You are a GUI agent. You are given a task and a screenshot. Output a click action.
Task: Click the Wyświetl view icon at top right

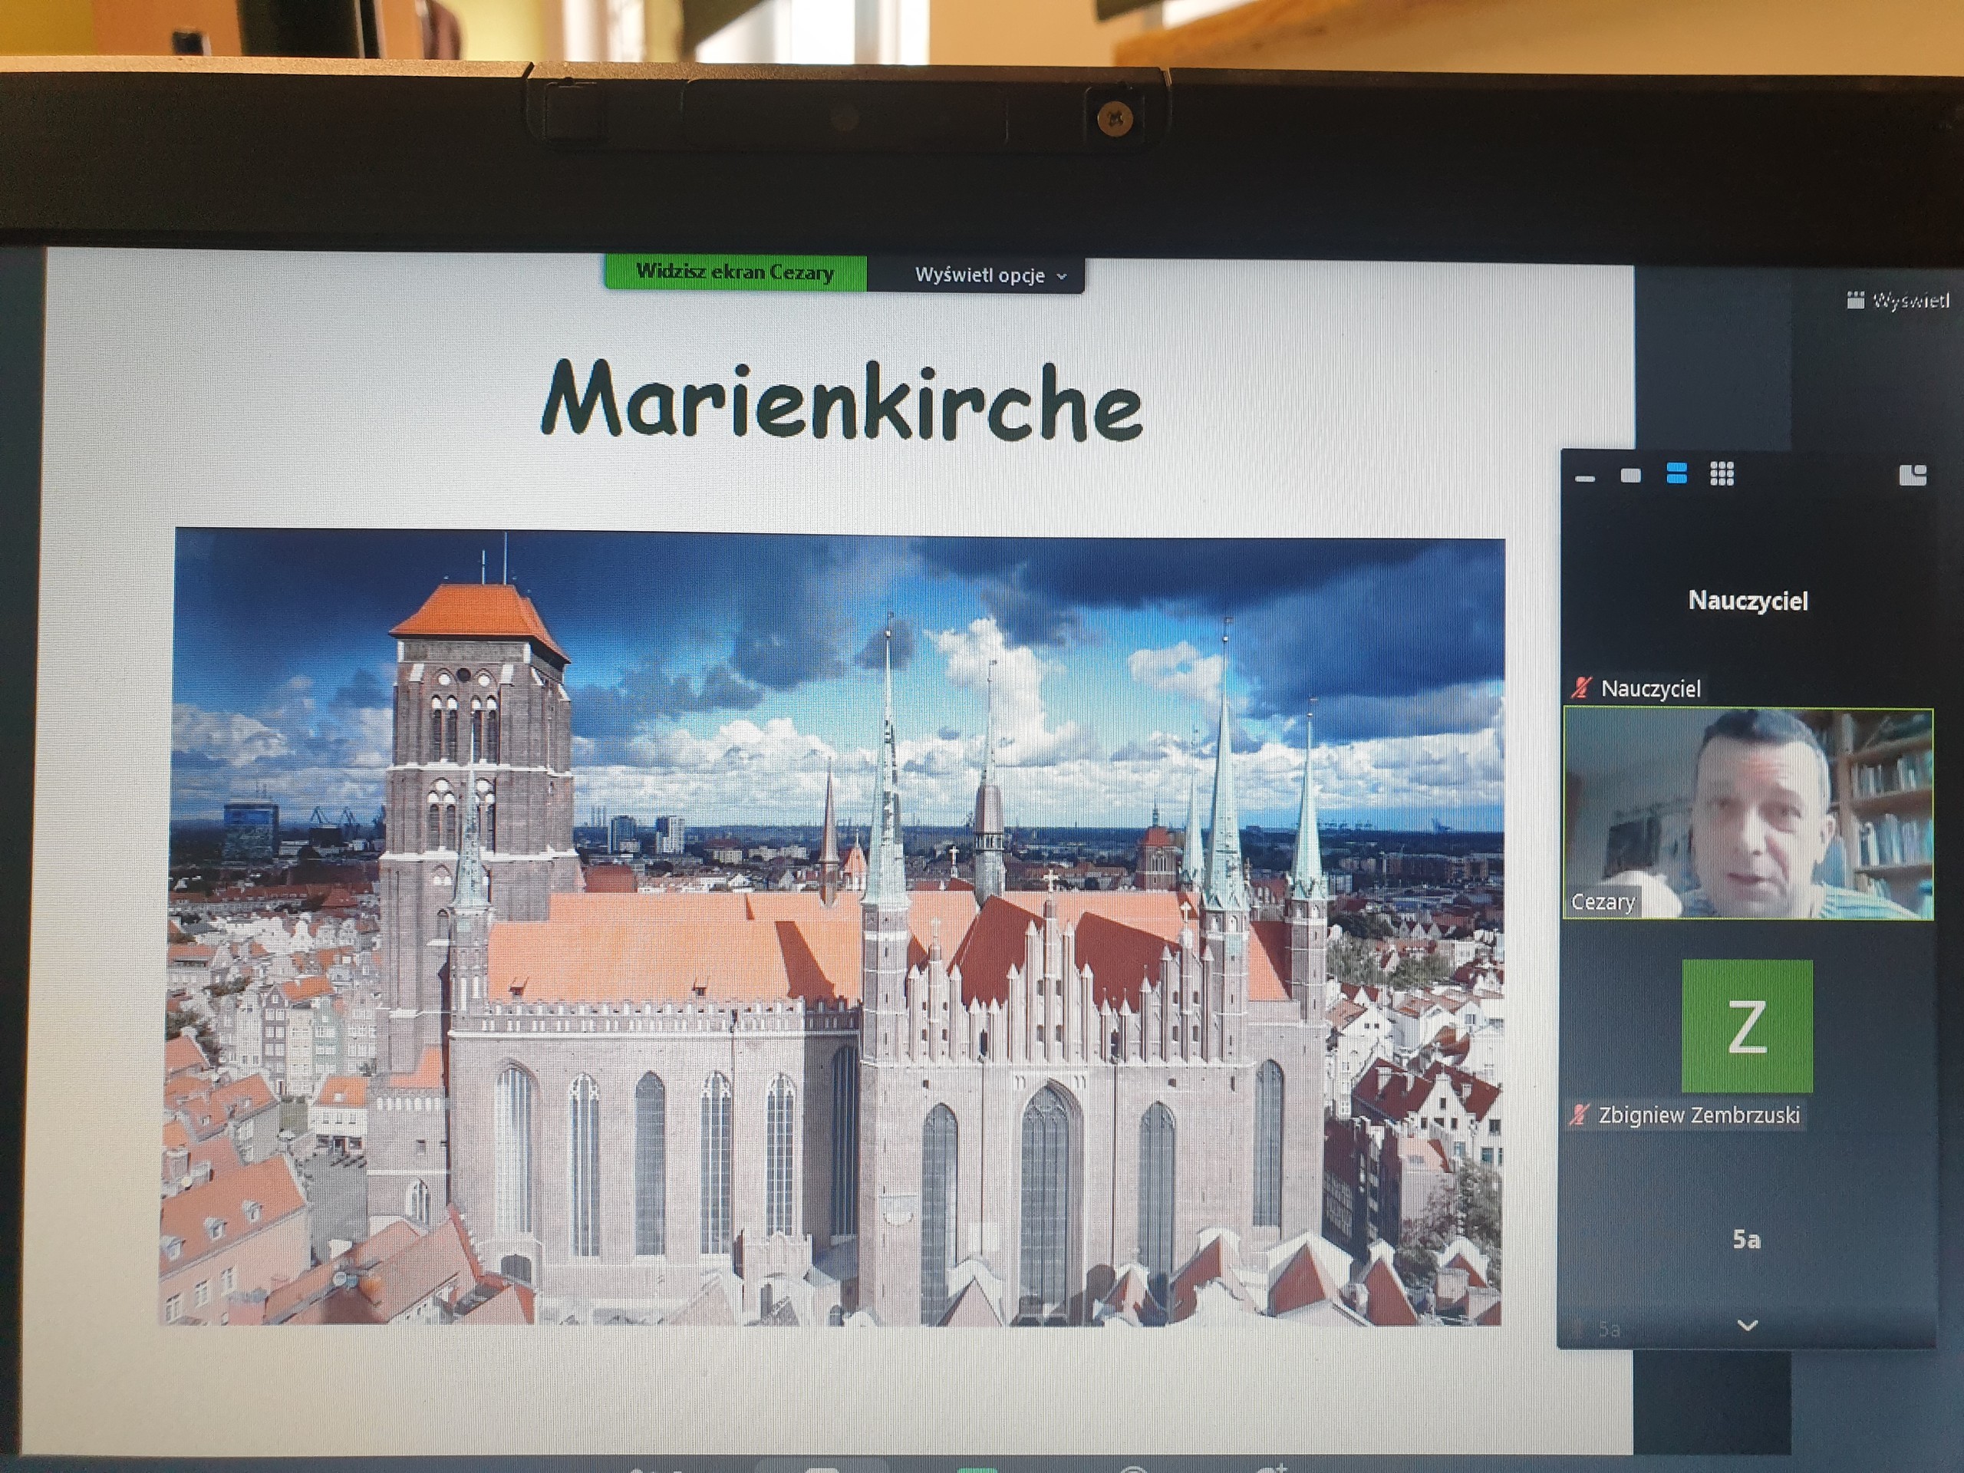coord(1855,300)
